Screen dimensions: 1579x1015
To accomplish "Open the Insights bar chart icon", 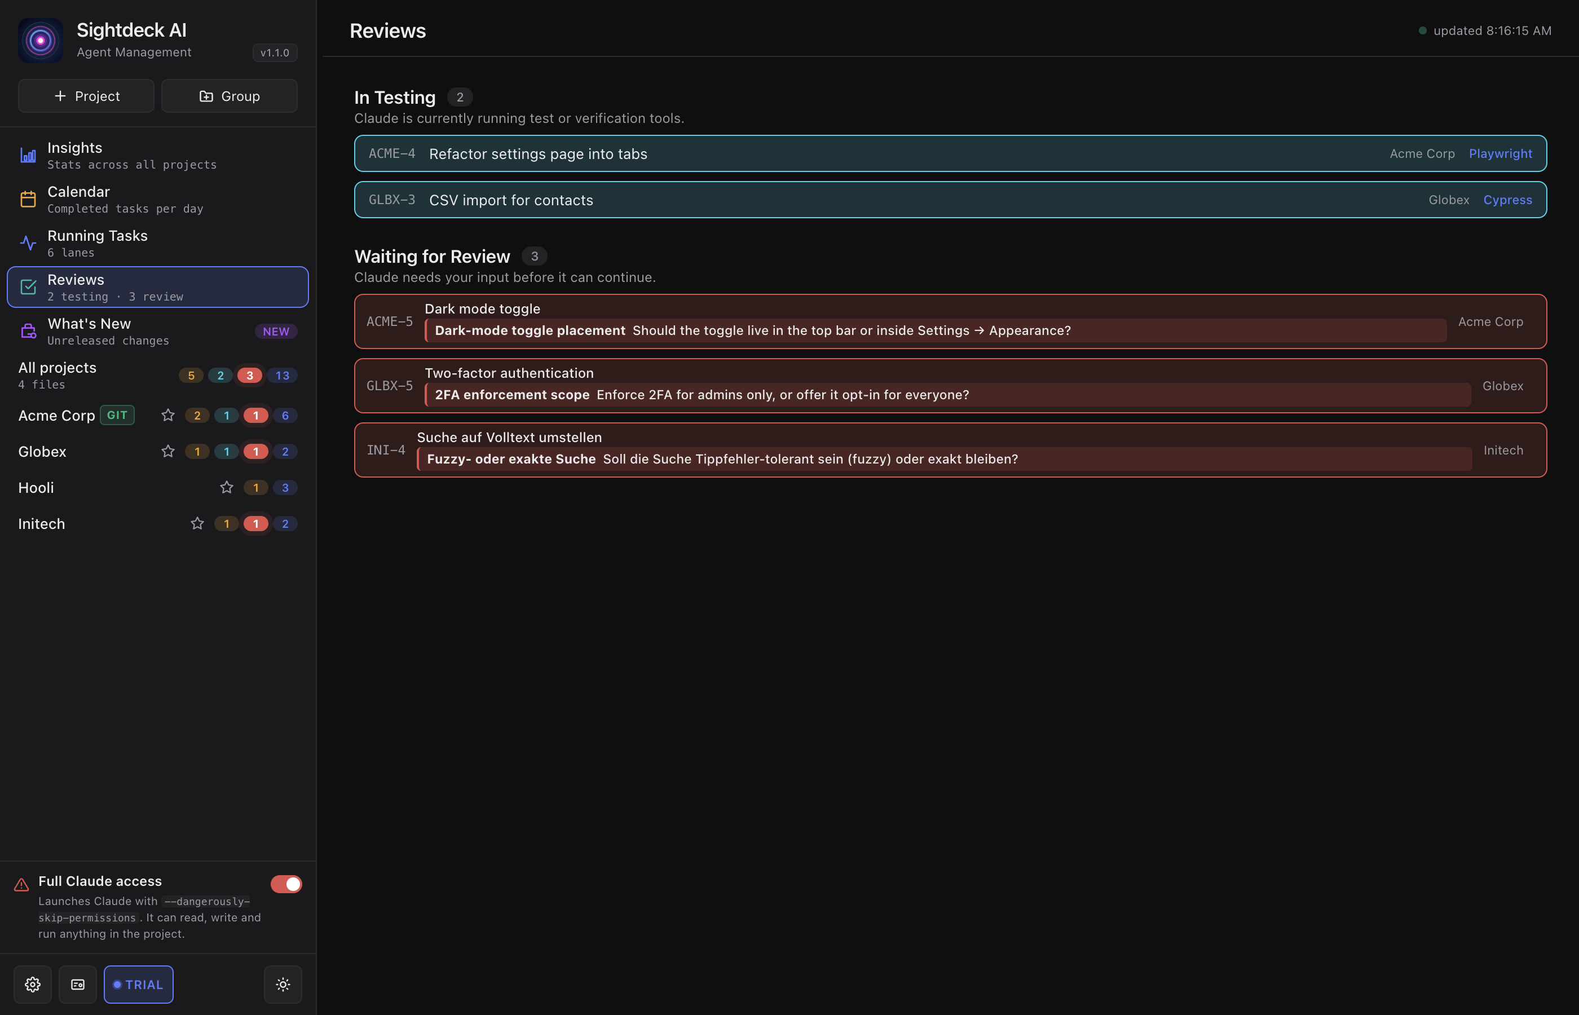I will coord(28,156).
